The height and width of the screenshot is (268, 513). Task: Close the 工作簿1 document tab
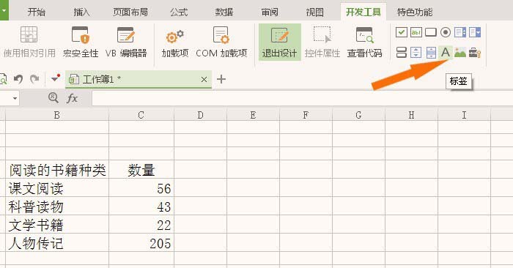(x=204, y=79)
